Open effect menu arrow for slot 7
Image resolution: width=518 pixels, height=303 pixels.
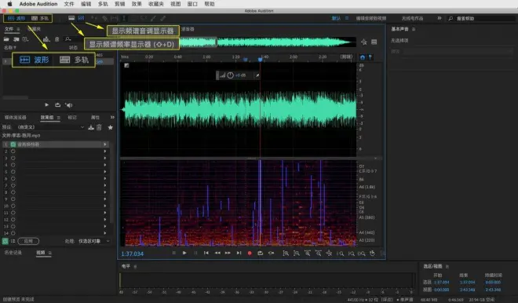click(x=105, y=185)
